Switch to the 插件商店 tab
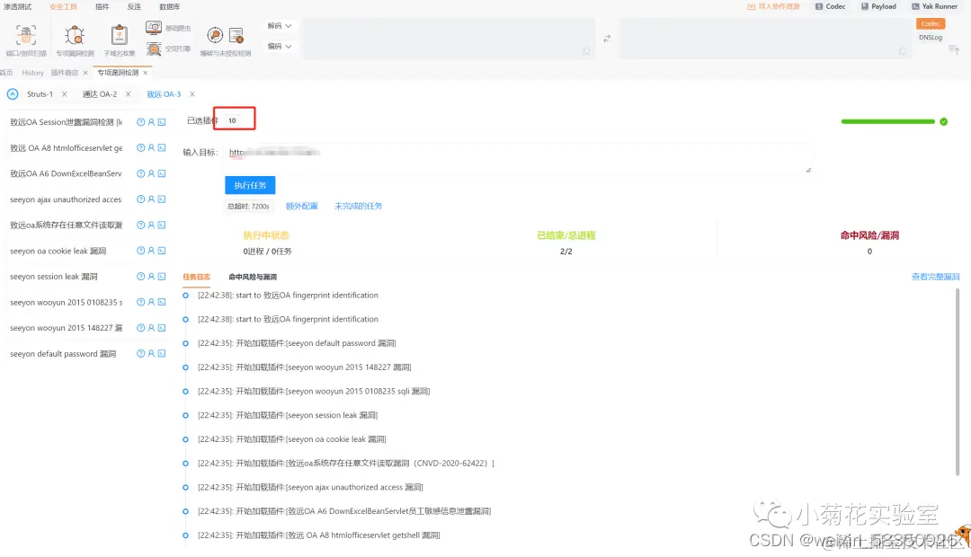This screenshot has width=971, height=557. pyautogui.click(x=65, y=73)
